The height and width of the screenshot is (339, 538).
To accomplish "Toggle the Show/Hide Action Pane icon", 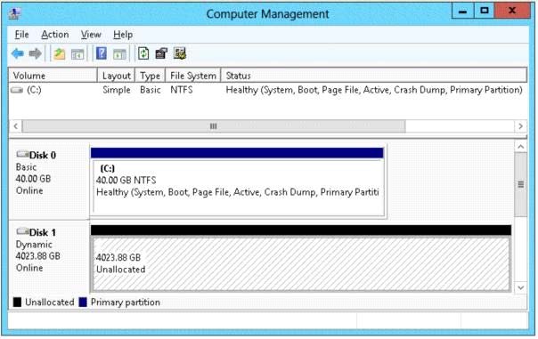I will 119,54.
